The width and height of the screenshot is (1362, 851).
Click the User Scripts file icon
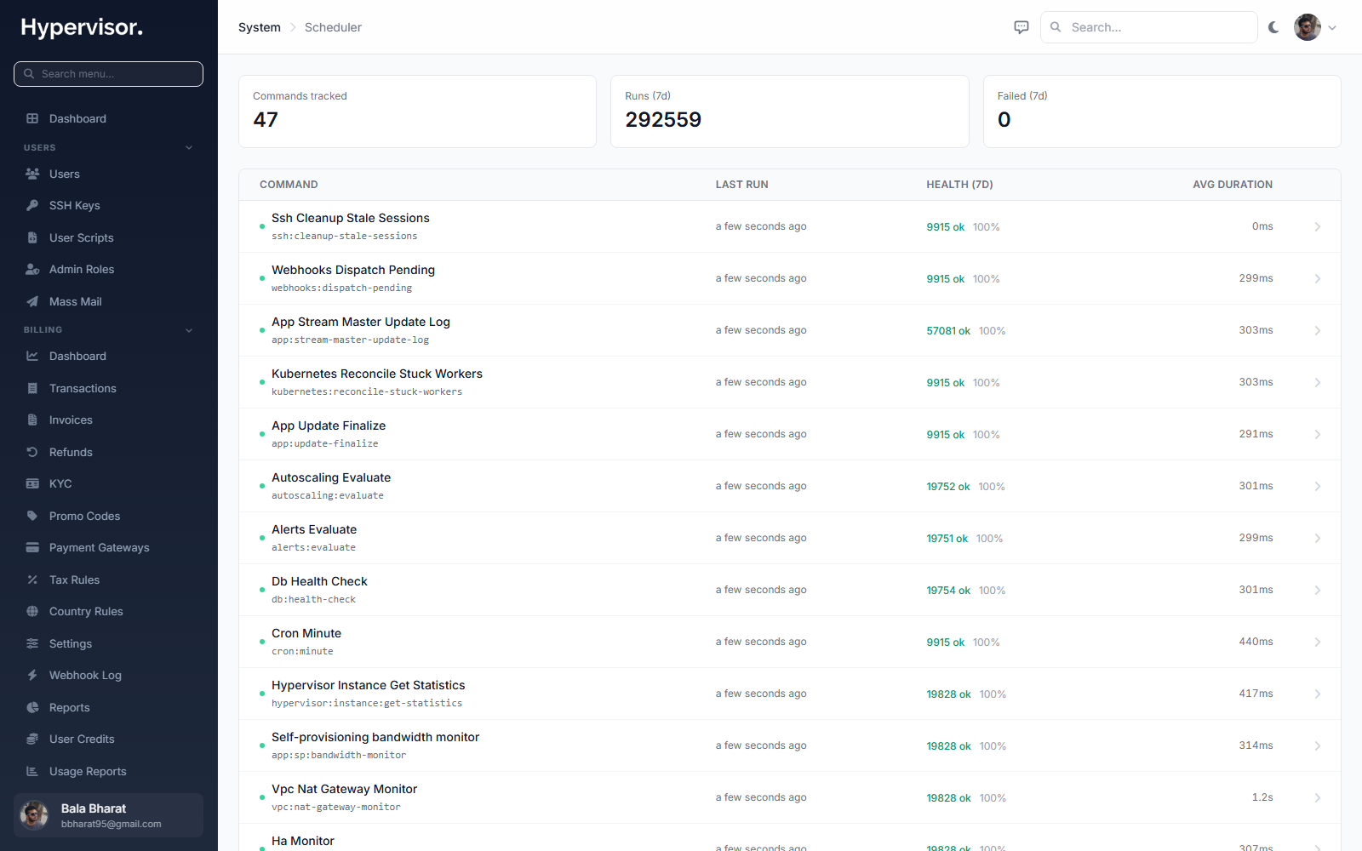pos(32,237)
